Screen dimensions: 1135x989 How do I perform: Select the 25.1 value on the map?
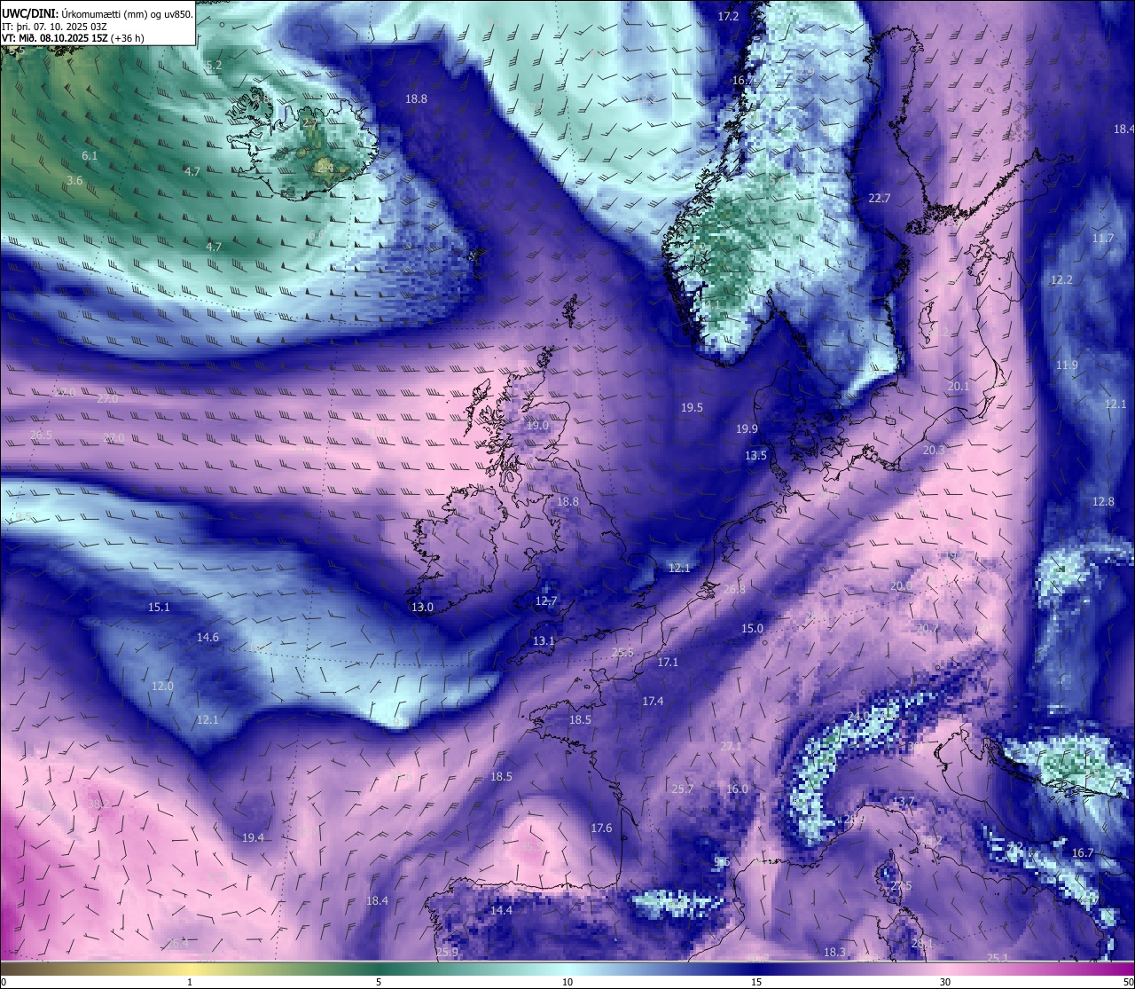click(x=998, y=958)
